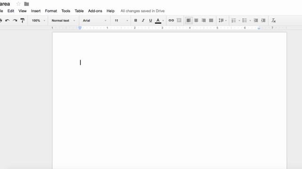Screen dimensions: 302x169
Task: Apply a bulleted list
Action: [244, 20]
